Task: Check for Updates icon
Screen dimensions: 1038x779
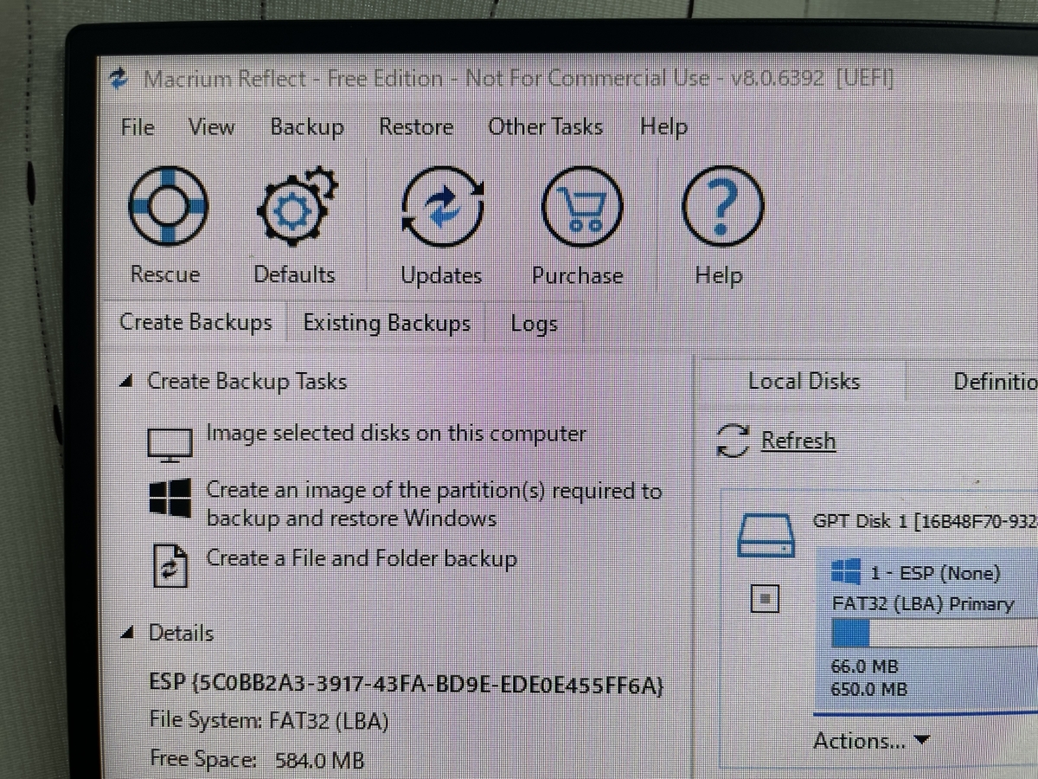Action: [x=442, y=207]
